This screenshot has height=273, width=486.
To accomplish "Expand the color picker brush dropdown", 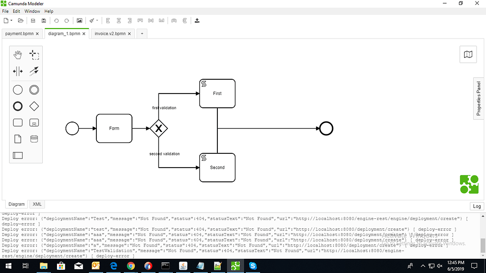I will tap(97, 20).
